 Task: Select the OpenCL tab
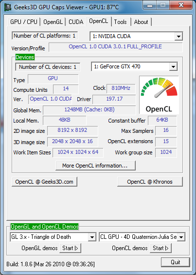(99, 21)
